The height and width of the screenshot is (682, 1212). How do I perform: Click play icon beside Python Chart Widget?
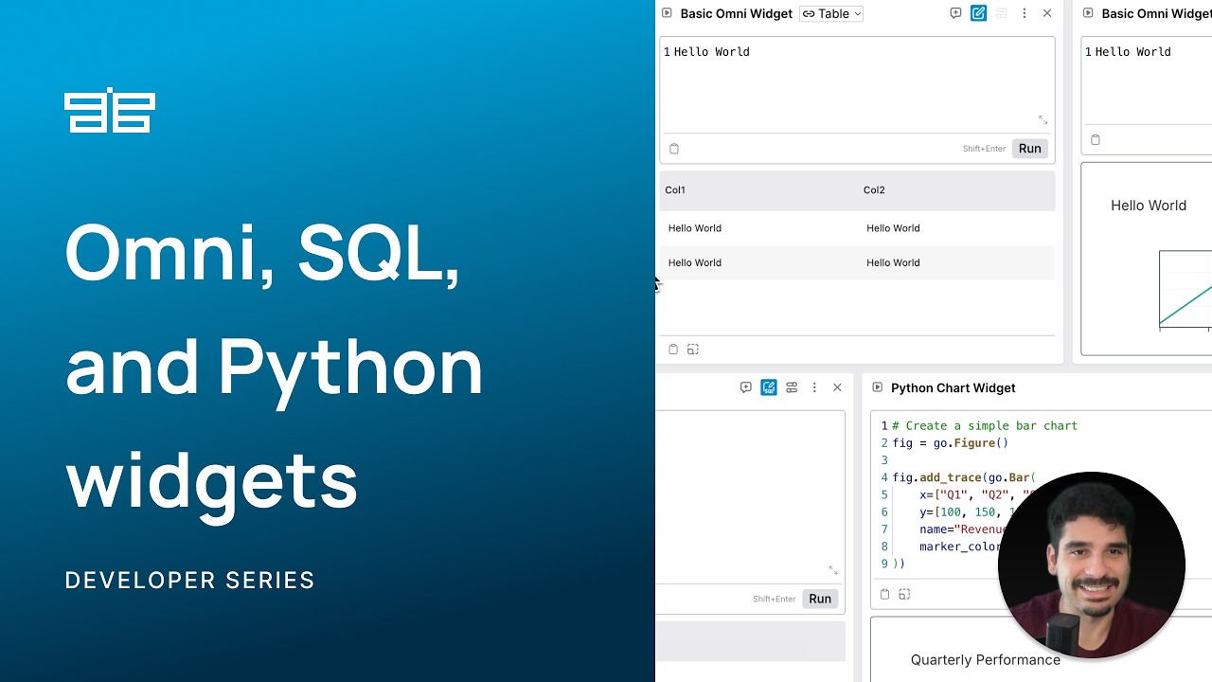point(877,387)
